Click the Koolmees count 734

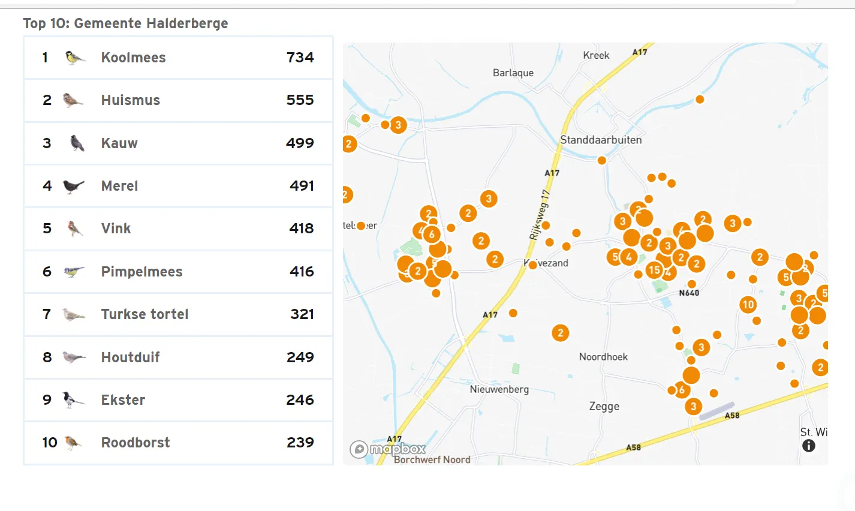(300, 58)
